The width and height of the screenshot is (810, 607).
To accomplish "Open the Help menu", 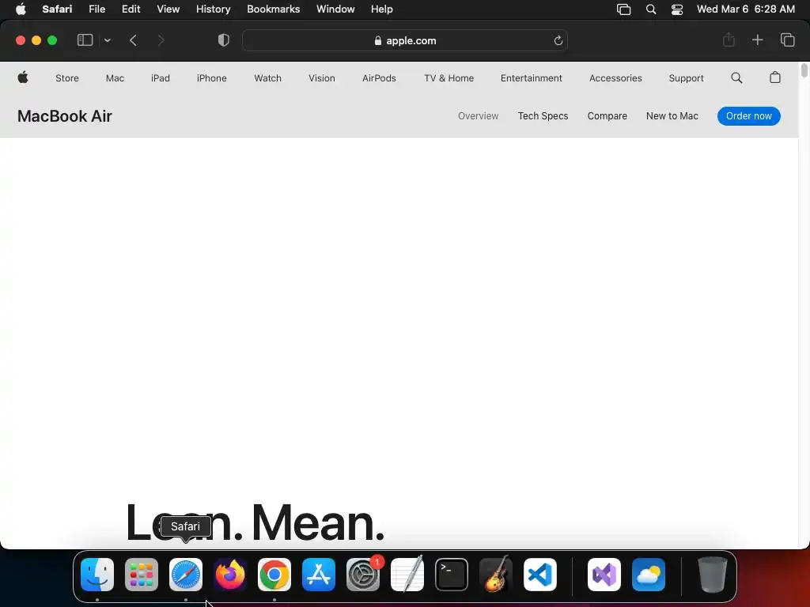I will (x=382, y=9).
